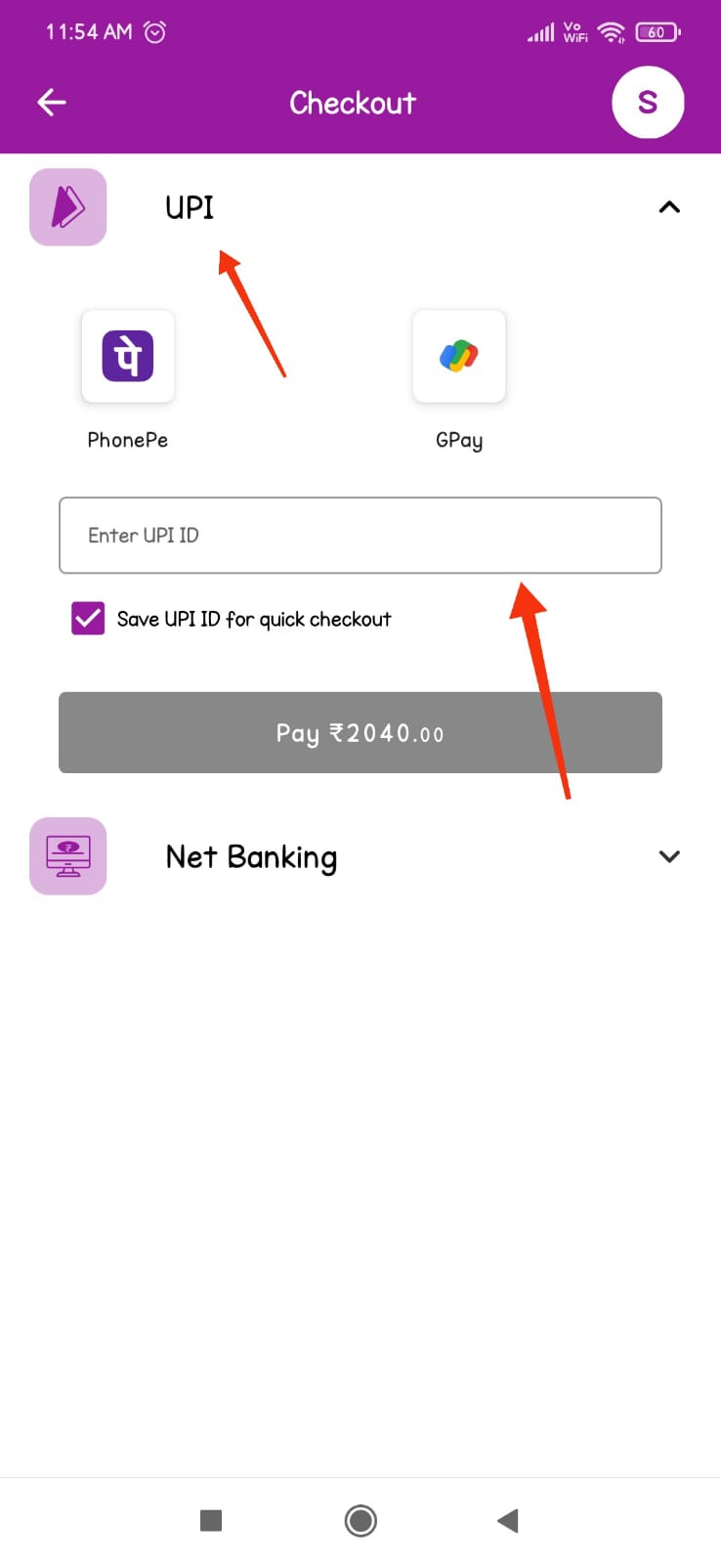Image resolution: width=721 pixels, height=1564 pixels.
Task: Tap the Android recent apps square button
Action: 211,1520
